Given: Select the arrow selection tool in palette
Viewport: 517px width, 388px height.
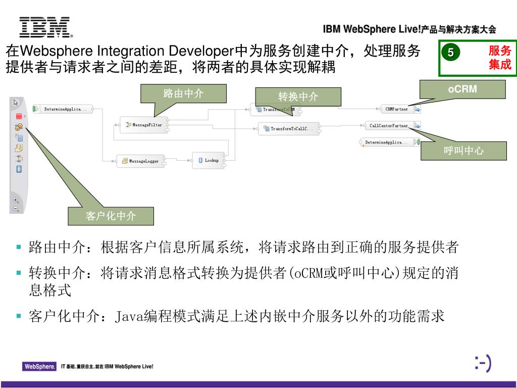Looking at the screenshot, I should point(16,103).
